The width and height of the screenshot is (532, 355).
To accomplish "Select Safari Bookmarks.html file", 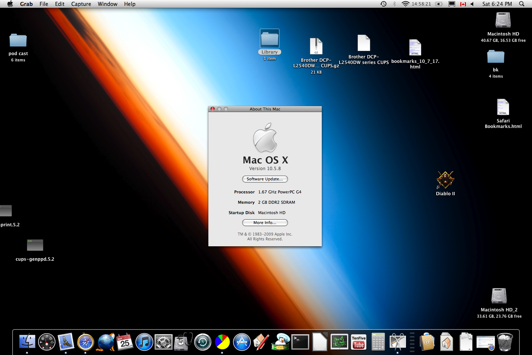I will pos(503,107).
